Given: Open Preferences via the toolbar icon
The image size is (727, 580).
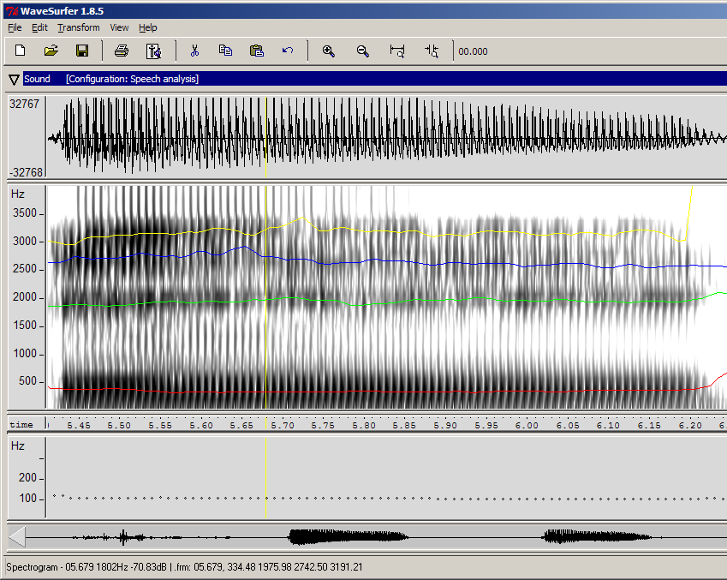Looking at the screenshot, I should [154, 51].
